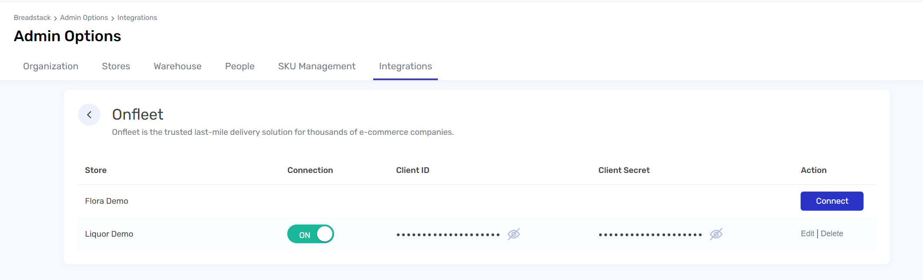
Task: Click the Action column header
Action: tap(814, 170)
